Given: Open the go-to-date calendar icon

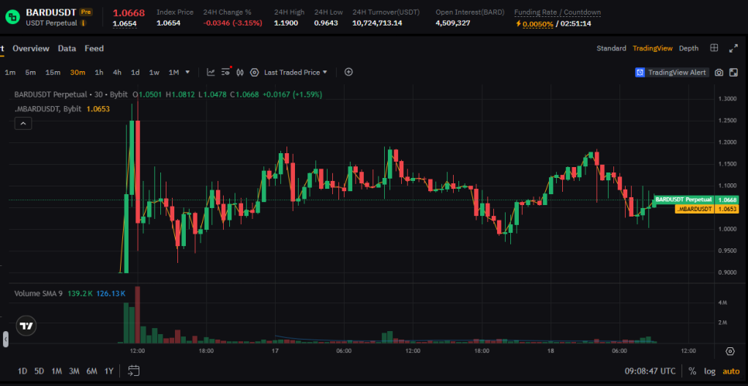Looking at the screenshot, I should click(x=133, y=371).
